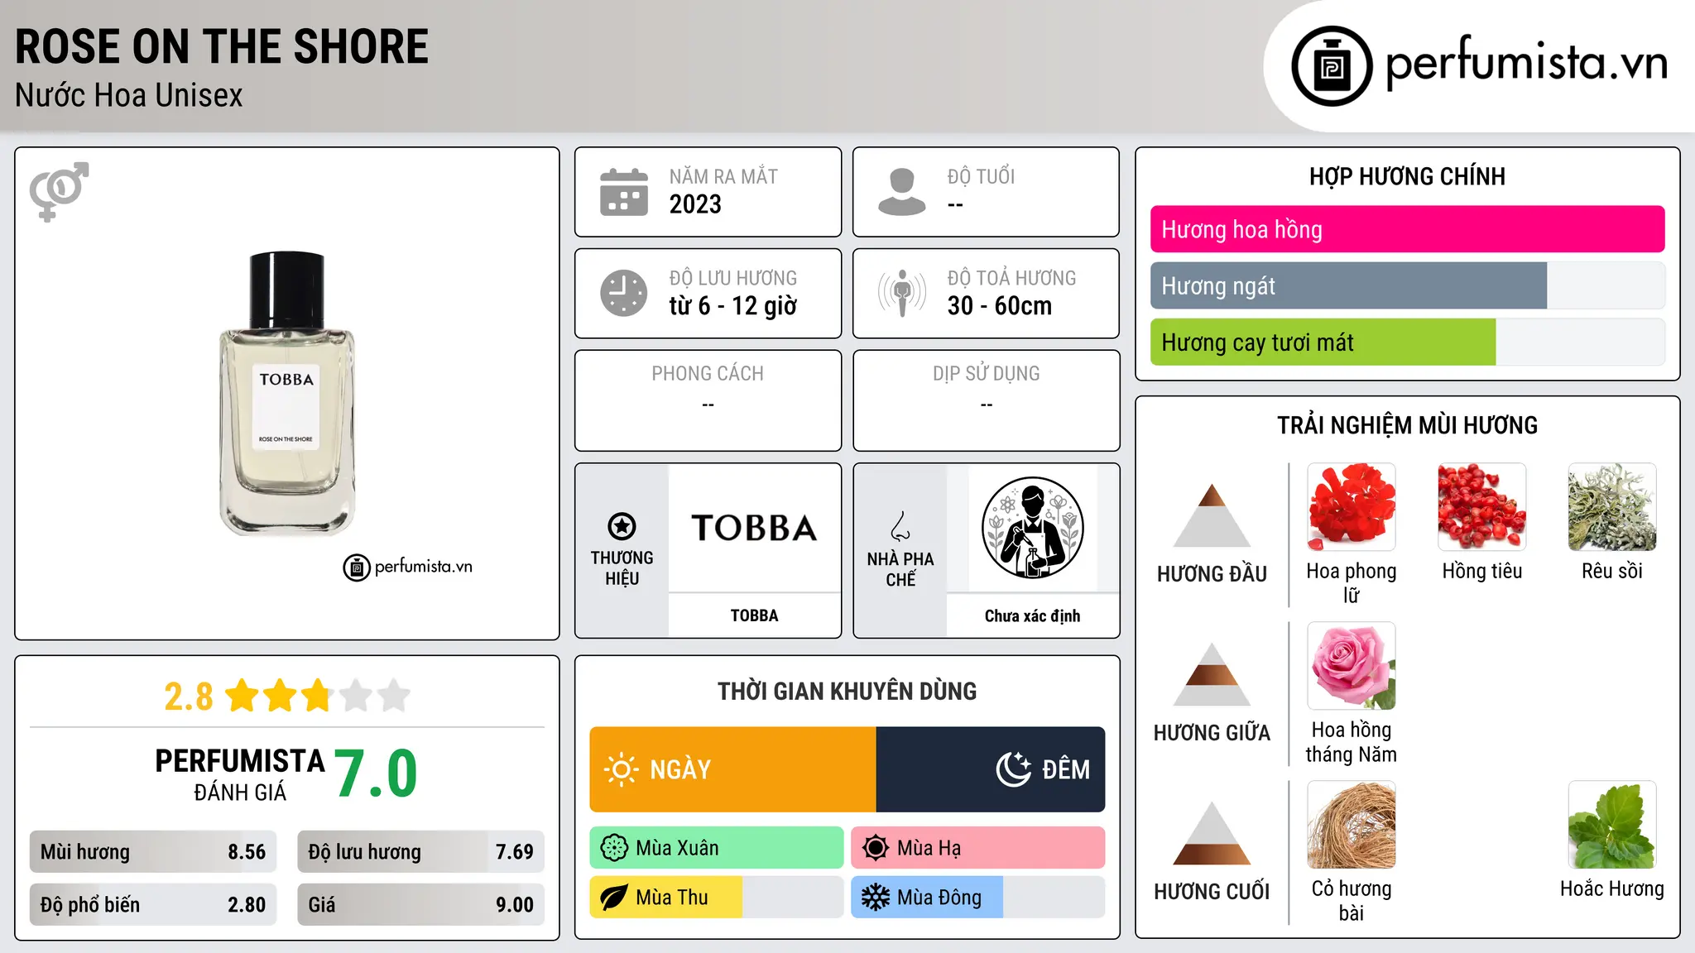Click the perfumista.vn watermark under the bottle

[x=407, y=567]
